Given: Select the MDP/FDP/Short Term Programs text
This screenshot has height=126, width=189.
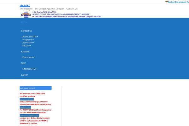Looking at the screenshot, I should pos(35,111).
